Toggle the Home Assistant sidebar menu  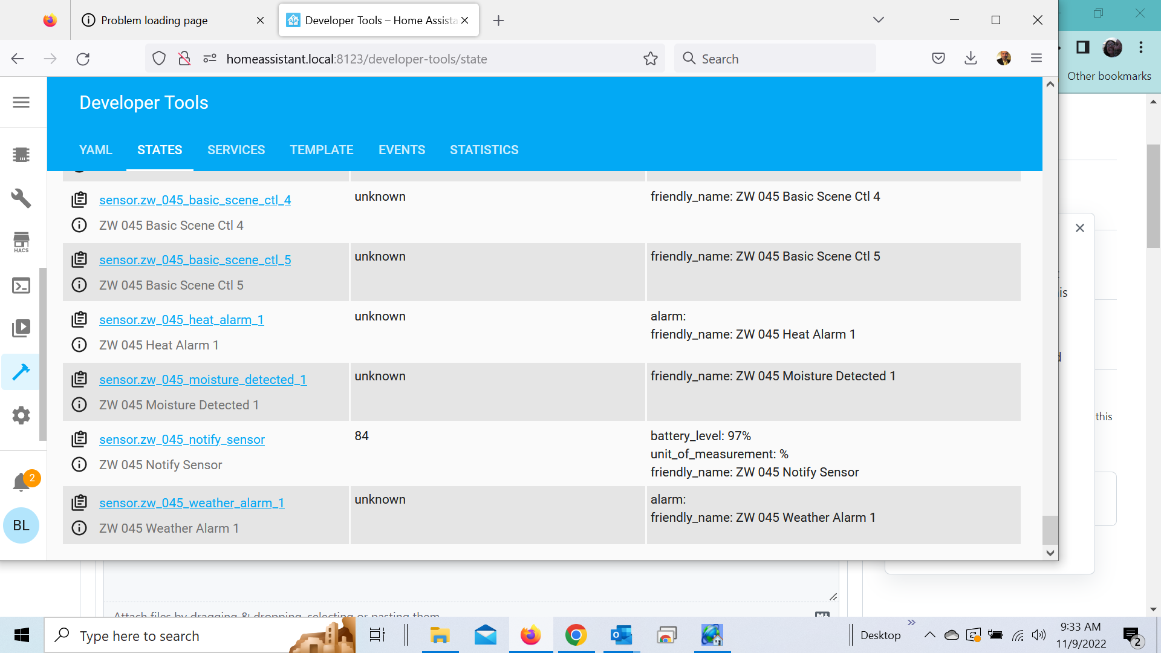[x=21, y=102]
